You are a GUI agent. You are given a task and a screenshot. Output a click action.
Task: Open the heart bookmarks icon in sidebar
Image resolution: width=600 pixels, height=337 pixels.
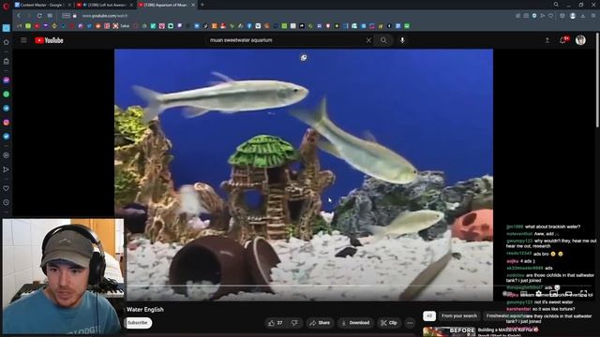pos(7,188)
